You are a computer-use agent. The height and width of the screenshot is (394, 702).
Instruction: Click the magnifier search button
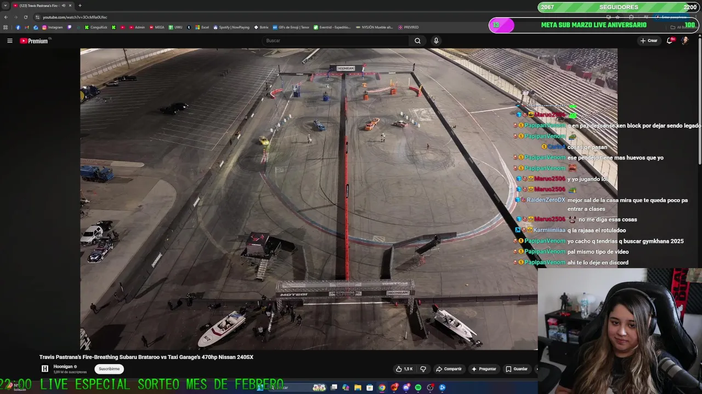coord(417,40)
